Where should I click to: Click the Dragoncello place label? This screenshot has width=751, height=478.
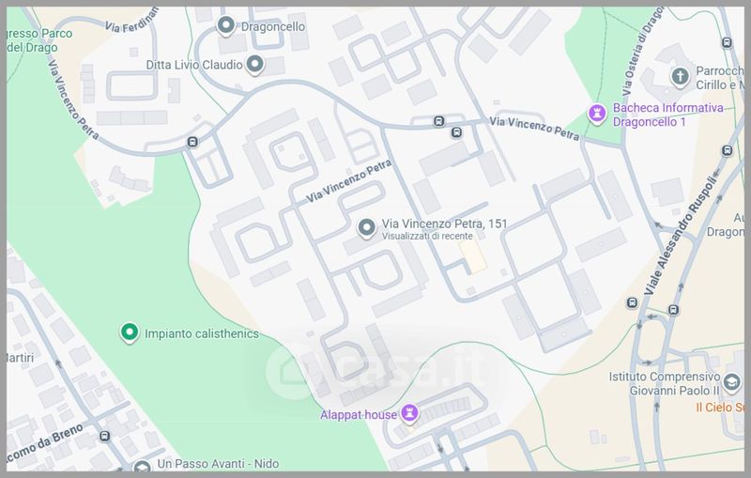[x=273, y=26]
